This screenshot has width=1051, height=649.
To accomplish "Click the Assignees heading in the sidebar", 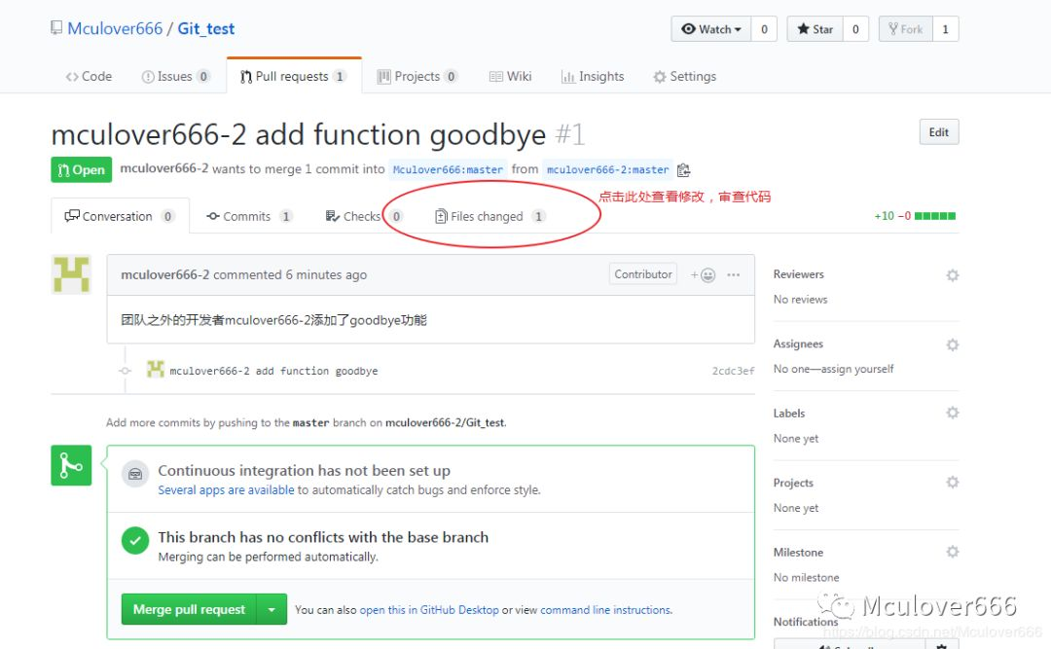I will (x=798, y=343).
